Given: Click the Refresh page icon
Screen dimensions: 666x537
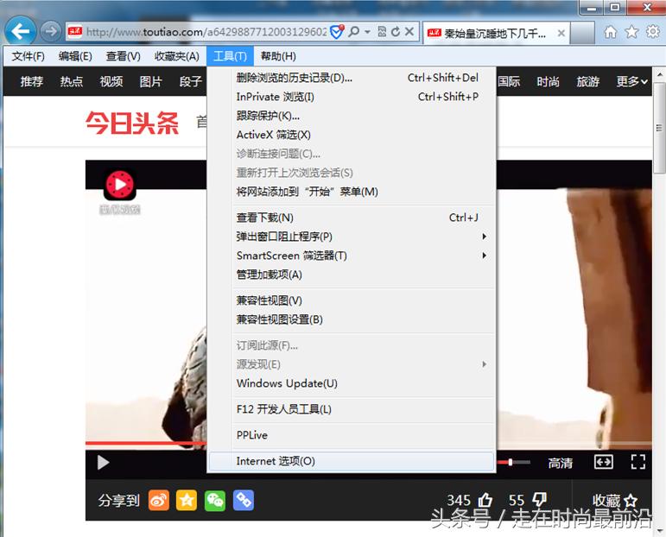Looking at the screenshot, I should [396, 31].
